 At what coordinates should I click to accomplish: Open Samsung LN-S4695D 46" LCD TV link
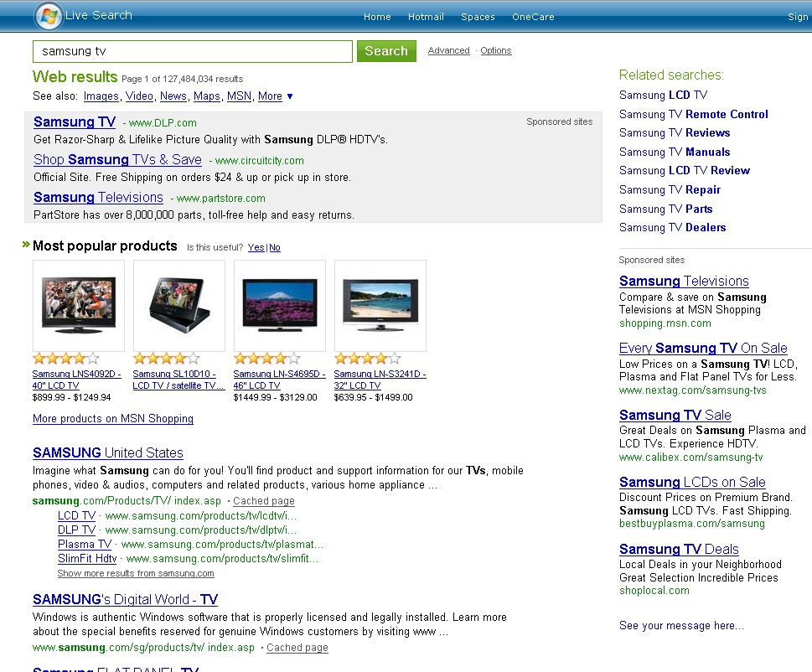279,380
